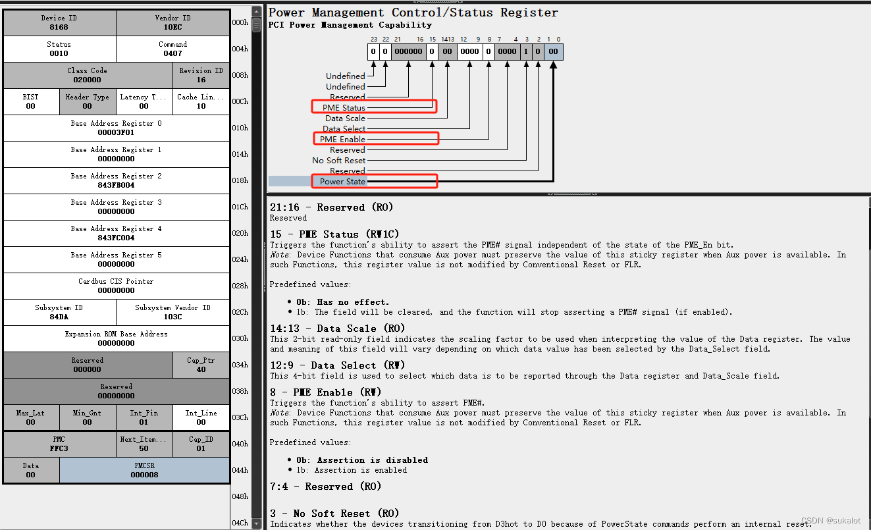871x530 pixels.
Task: Open Base Address Register 1
Action: click(x=117, y=155)
